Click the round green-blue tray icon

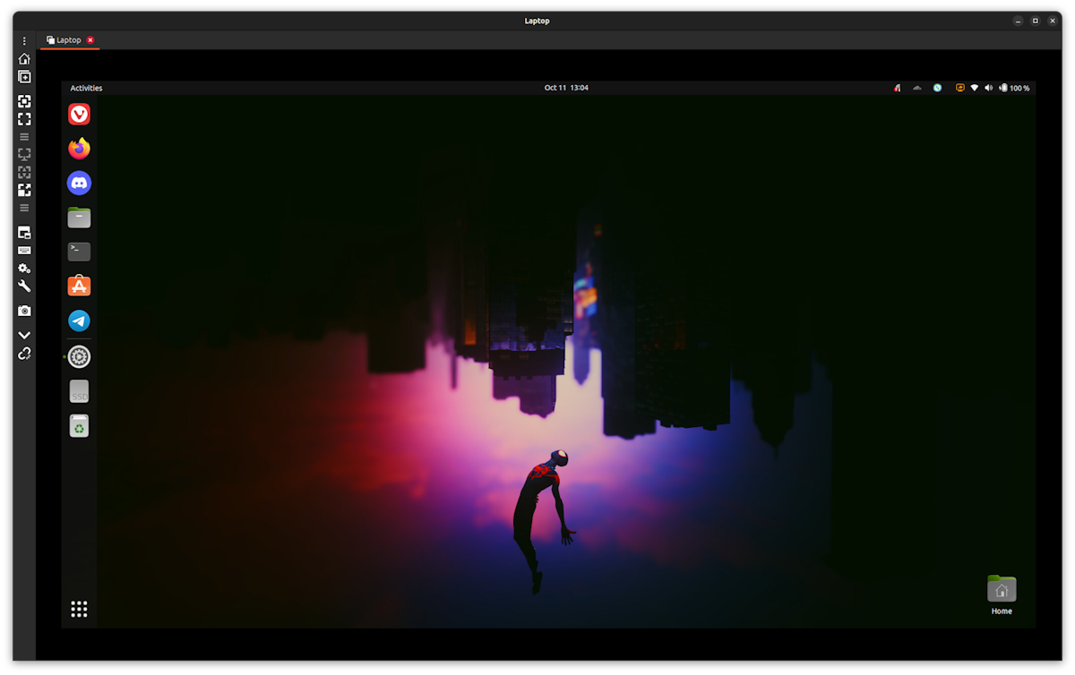pos(937,88)
